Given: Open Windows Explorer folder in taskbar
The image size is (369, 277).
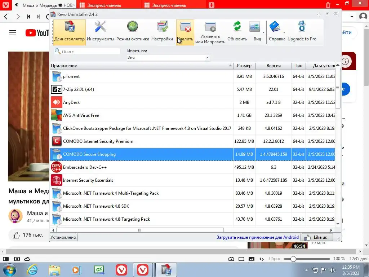Looking at the screenshot, I should pyautogui.click(x=54, y=270).
